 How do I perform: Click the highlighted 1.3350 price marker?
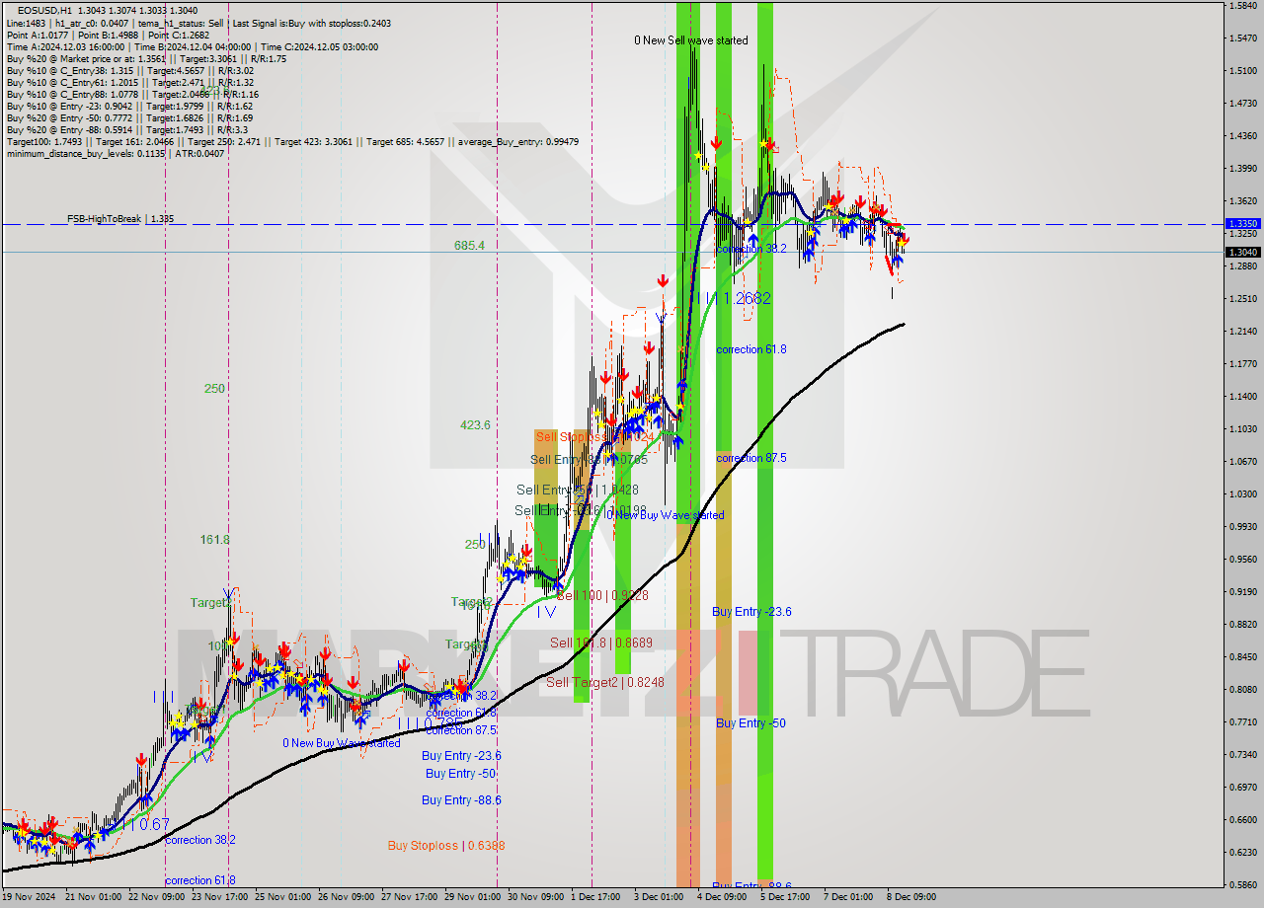tap(1242, 224)
